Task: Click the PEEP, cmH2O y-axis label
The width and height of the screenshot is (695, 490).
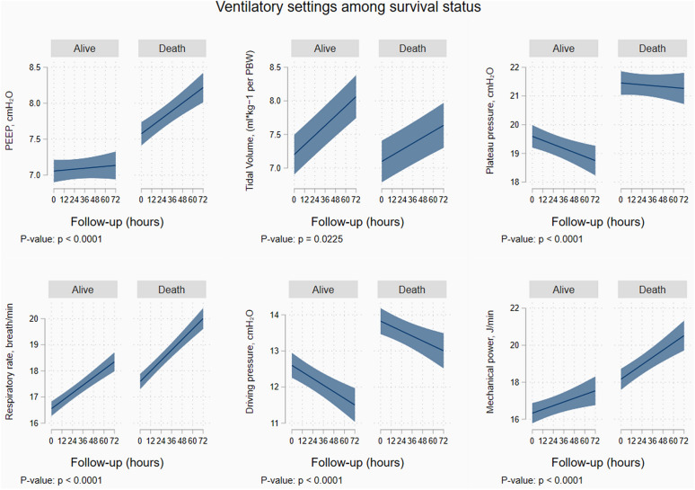Action: point(11,120)
